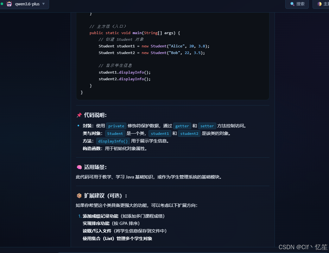Viewport: 329px width, 253px height.
Task: Click the 代码说明 heading
Action: click(x=95, y=115)
